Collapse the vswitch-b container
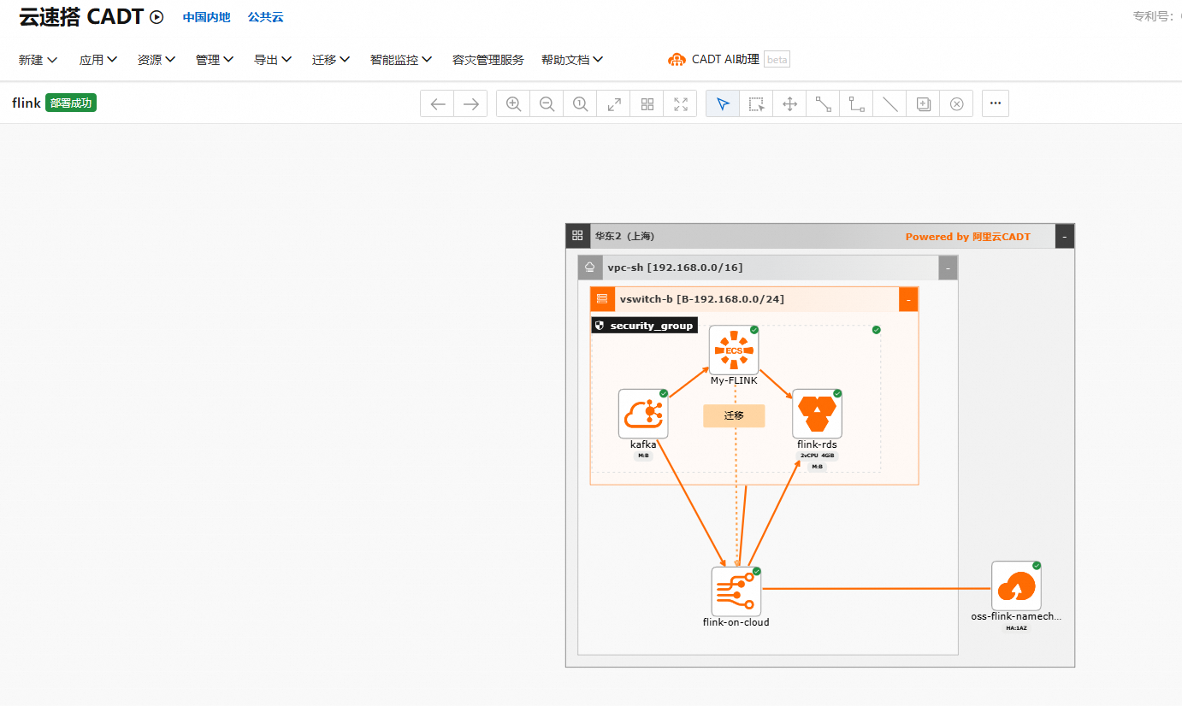The height and width of the screenshot is (706, 1182). point(908,299)
